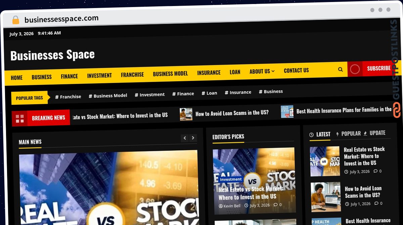403x225 pixels.
Task: Open sidebar post Best Health Insurance
Action: [x=368, y=221]
